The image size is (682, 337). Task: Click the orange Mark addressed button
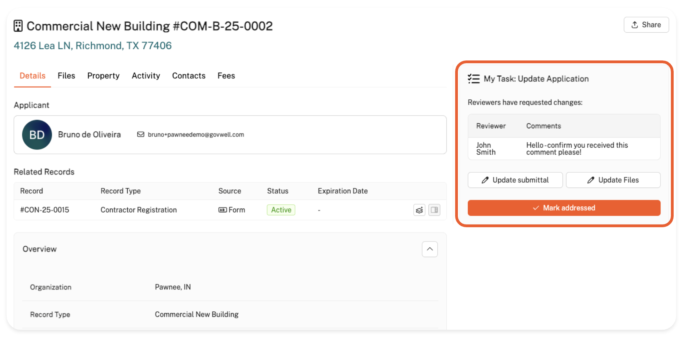coord(564,208)
